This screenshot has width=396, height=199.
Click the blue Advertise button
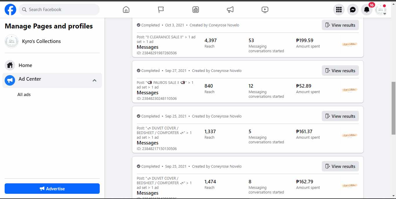click(52, 189)
